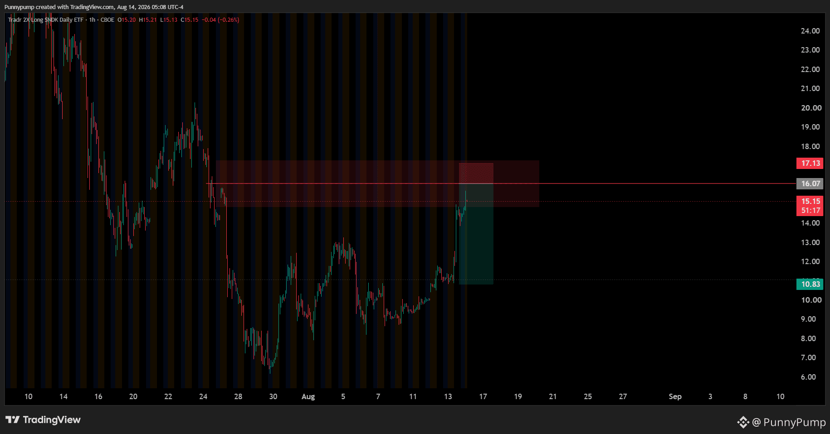Click the 21.00 price axis label
830x434 pixels.
coord(810,88)
